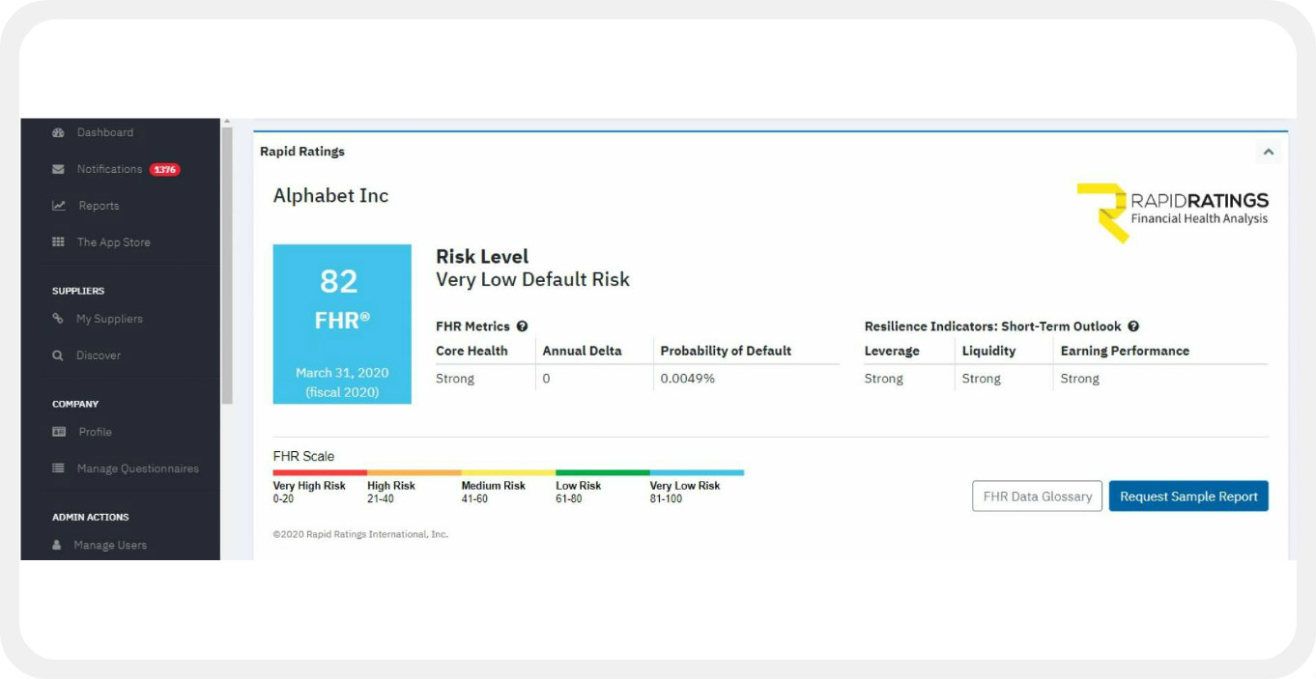This screenshot has height=679, width=1316.
Task: Open The App Store menu item
Action: pyautogui.click(x=114, y=242)
